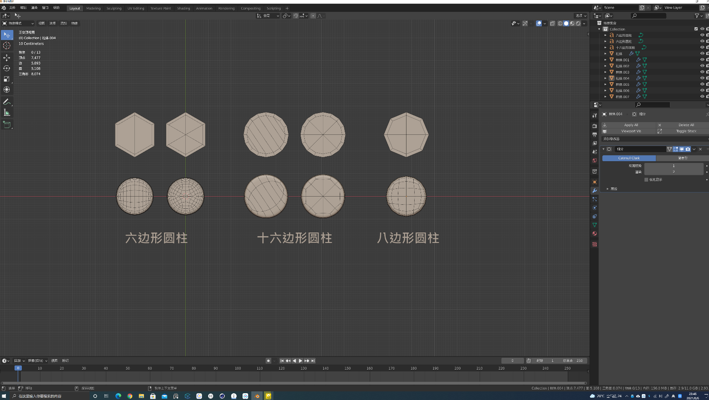
Task: Open the Tool properties tab
Action: click(x=595, y=115)
